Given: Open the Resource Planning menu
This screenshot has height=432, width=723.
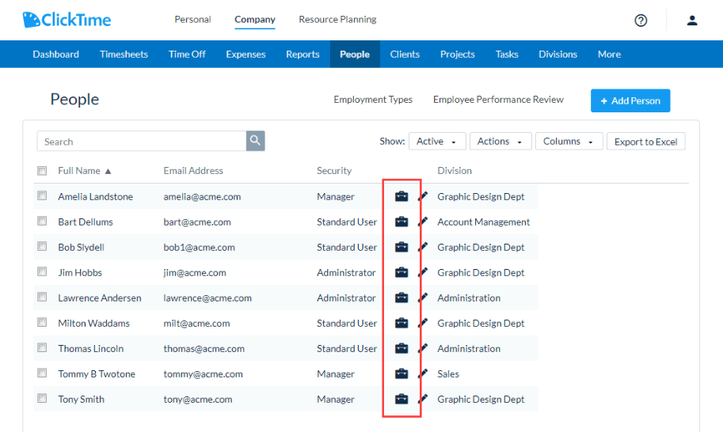Looking at the screenshot, I should click(x=337, y=19).
